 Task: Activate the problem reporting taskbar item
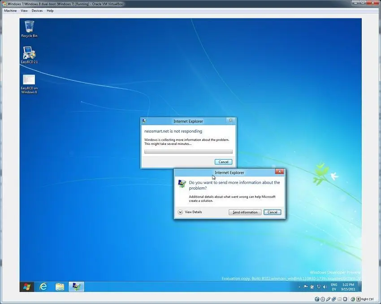(x=76, y=287)
